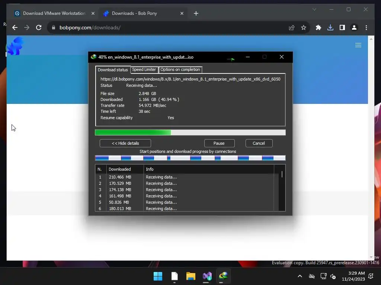
Task: Click N. column header
Action: (100, 169)
